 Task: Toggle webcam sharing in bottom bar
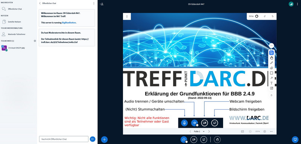194,139
